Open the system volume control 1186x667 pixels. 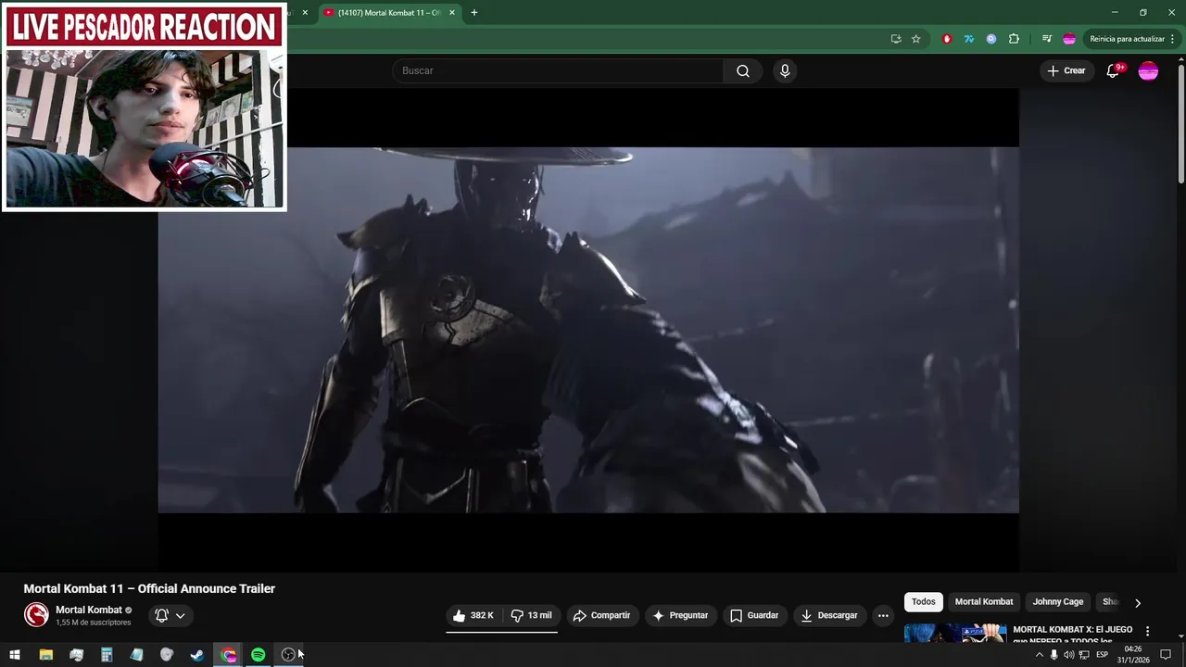click(x=1068, y=655)
